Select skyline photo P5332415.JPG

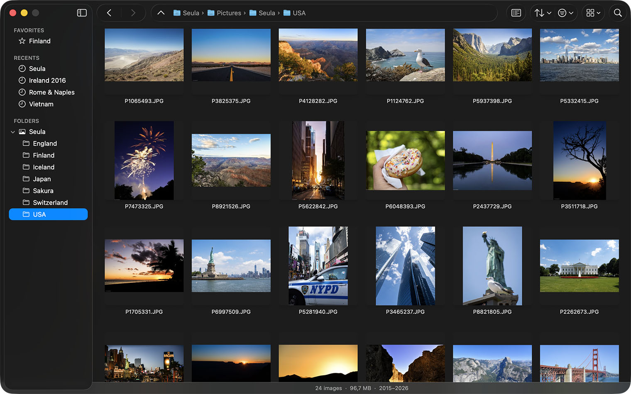580,55
